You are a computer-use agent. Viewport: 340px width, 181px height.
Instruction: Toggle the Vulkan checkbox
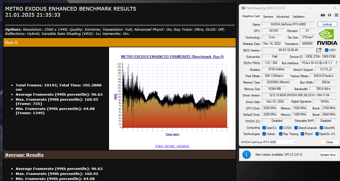coord(264,134)
